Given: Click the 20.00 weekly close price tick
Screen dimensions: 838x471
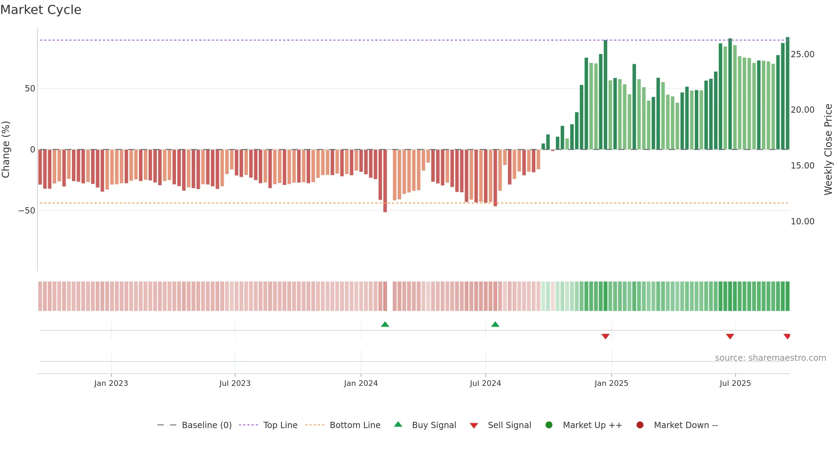Looking at the screenshot, I should [x=803, y=110].
